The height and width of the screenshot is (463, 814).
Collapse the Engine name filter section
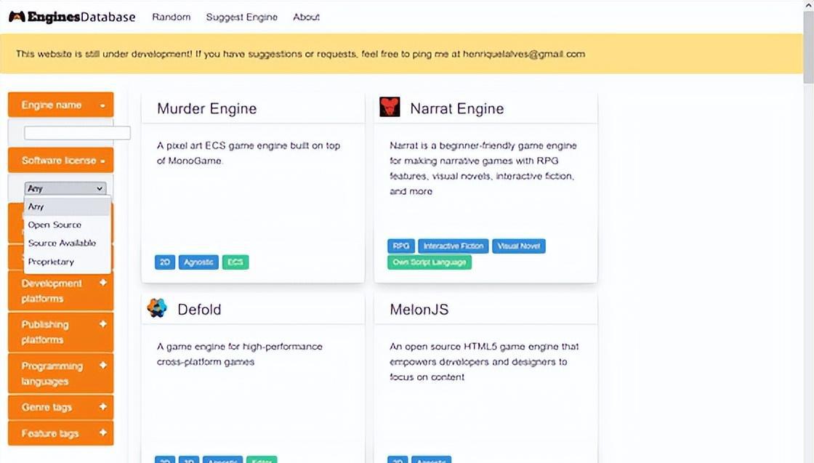(x=61, y=105)
